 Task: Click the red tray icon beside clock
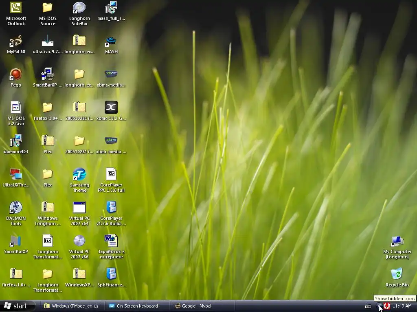[387, 306]
